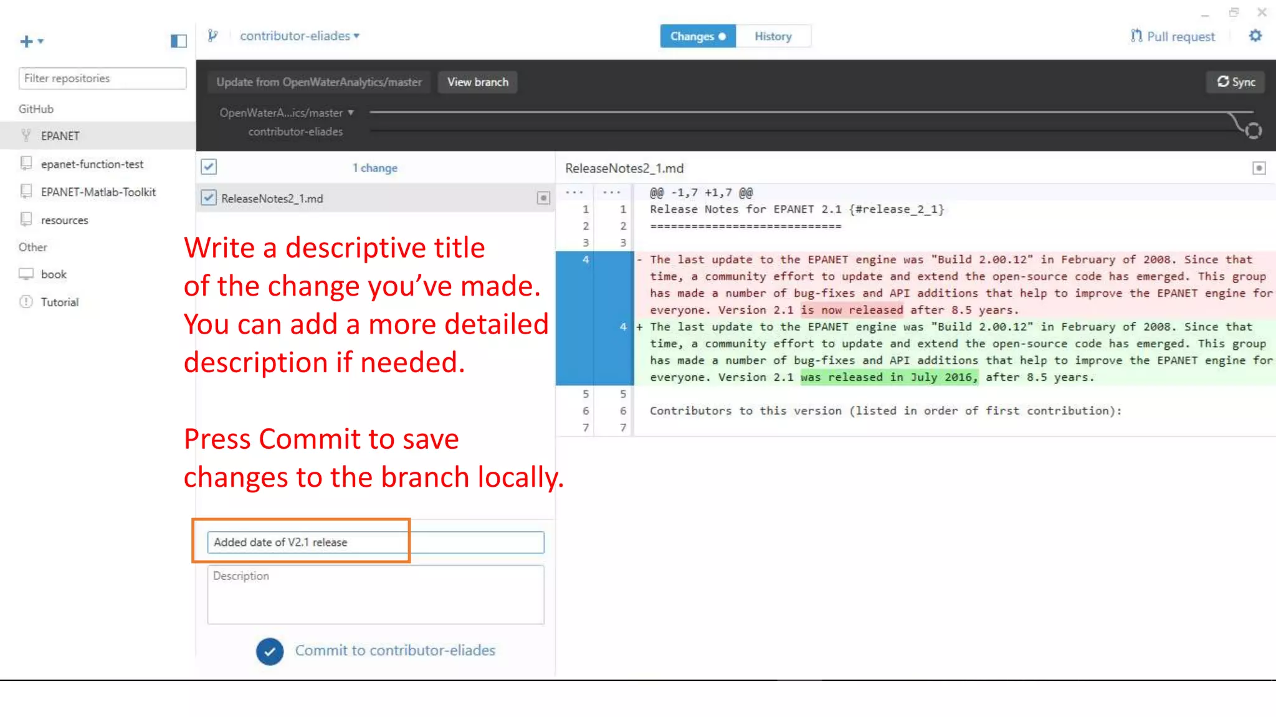This screenshot has height=717, width=1276.
Task: Click the Tutorial warning icon
Action: click(26, 302)
